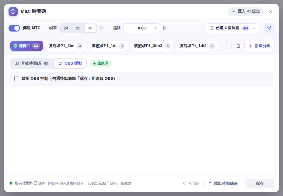
Task: Click the 匯出時間碼表 button
Action: 222,183
